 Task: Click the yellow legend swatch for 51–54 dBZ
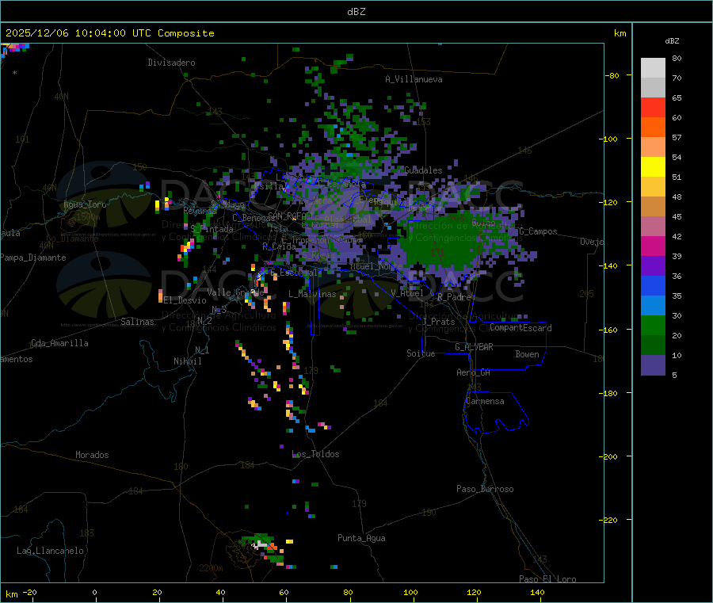(x=653, y=167)
